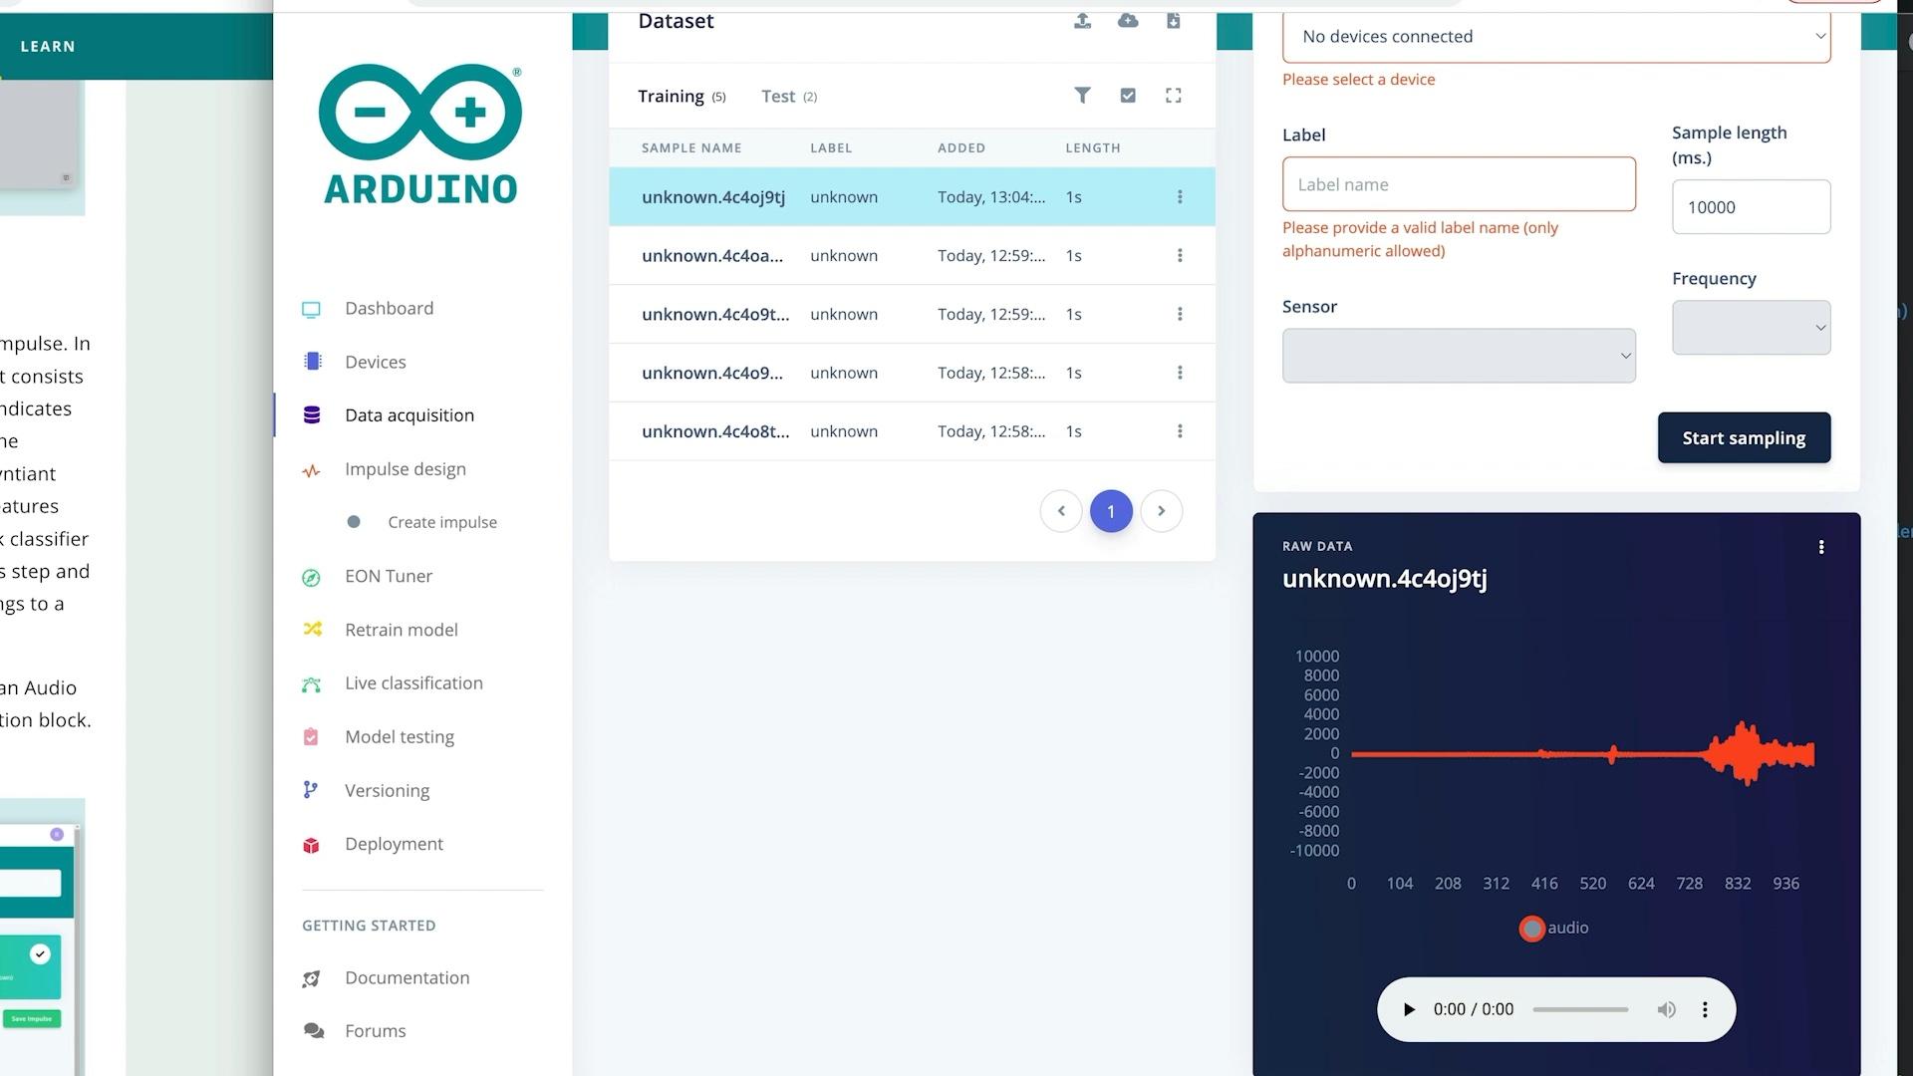This screenshot has height=1076, width=1913.
Task: Mute the audio player volume
Action: click(1666, 1009)
